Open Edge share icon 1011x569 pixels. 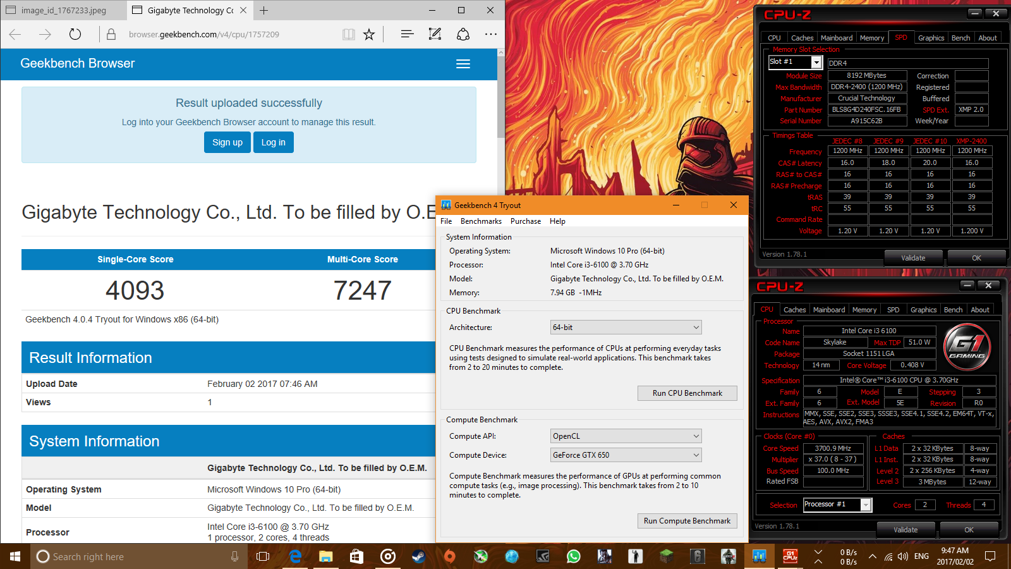click(463, 34)
